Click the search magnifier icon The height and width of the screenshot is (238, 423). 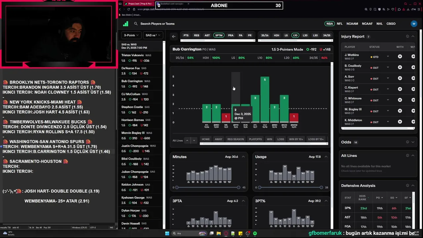(x=135, y=23)
